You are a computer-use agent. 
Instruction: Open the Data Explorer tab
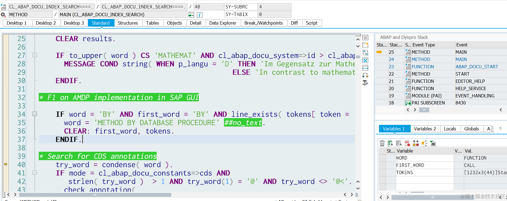[x=223, y=23]
